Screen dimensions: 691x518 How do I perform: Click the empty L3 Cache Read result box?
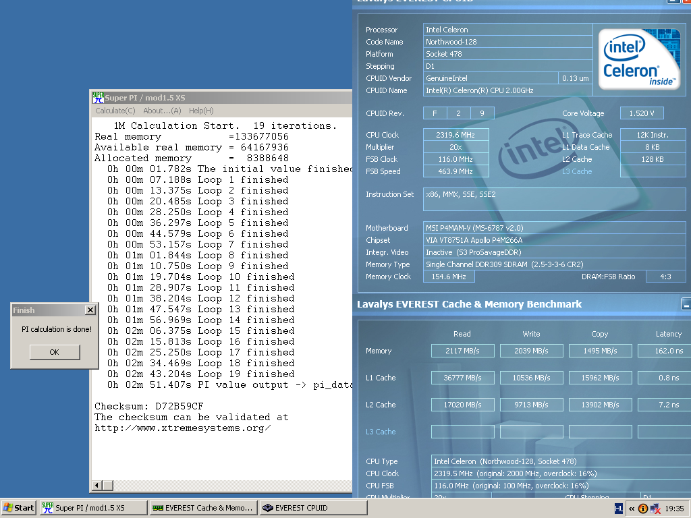point(463,432)
